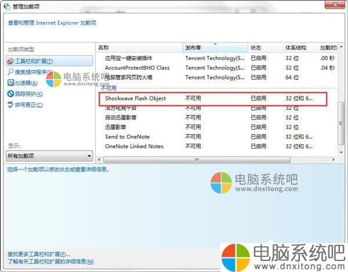This screenshot has height=272, width=348.
Task: Click the 加速器 icon in sidebar
Action: (x=11, y=83)
